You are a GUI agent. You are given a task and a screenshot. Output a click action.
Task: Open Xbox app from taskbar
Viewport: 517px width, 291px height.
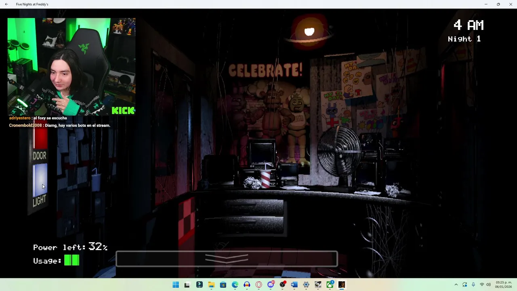tap(330, 285)
